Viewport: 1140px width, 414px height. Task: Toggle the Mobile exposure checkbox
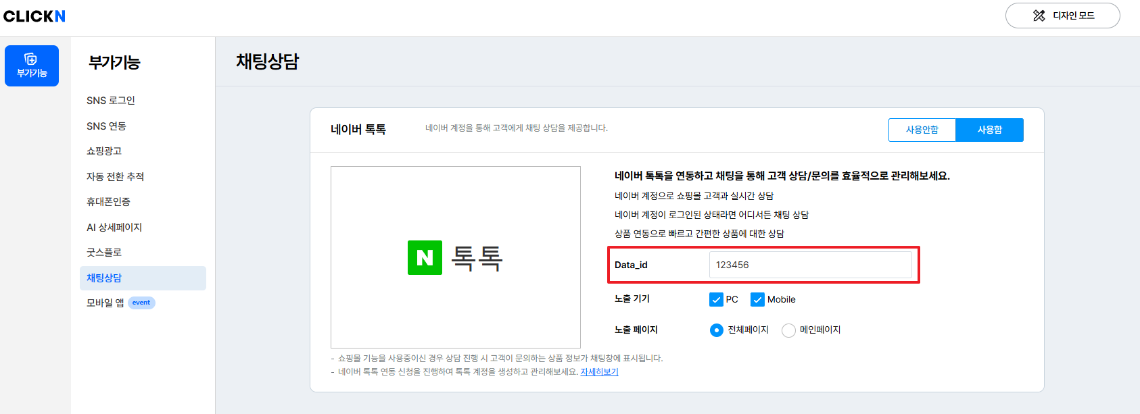click(757, 299)
